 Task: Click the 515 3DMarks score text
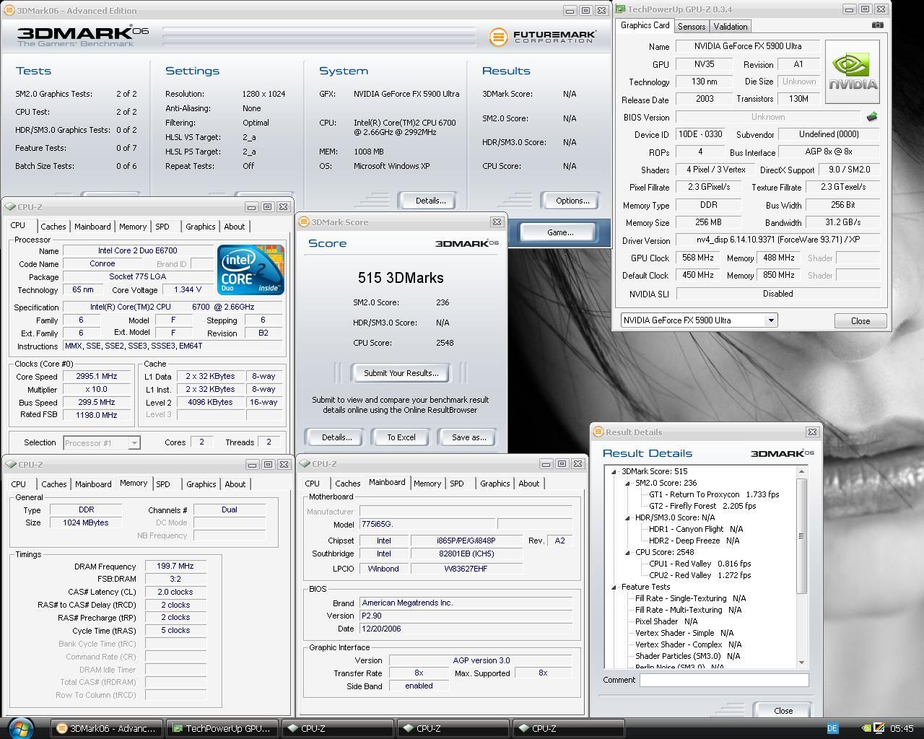(x=401, y=278)
